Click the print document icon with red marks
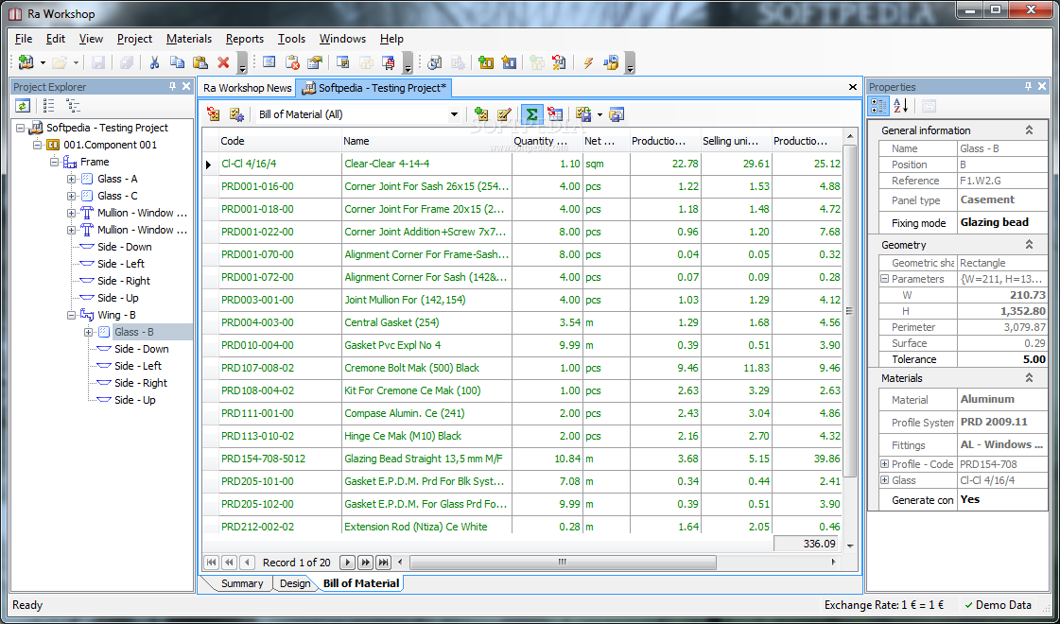The height and width of the screenshot is (624, 1060). click(x=389, y=63)
